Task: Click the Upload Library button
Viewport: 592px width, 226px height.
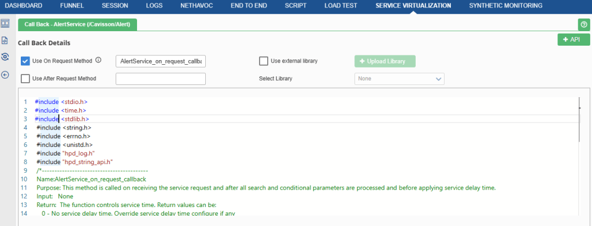Action: 384,61
